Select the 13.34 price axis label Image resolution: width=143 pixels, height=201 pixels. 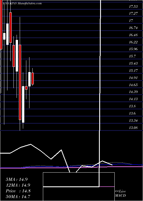click(x=133, y=121)
